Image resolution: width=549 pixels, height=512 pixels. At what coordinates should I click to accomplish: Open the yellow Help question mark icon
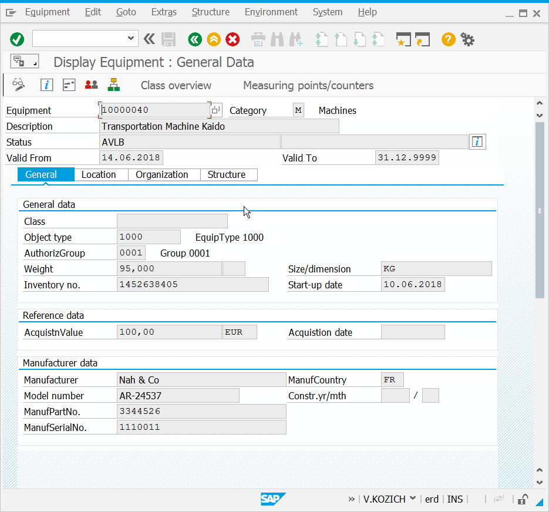(x=448, y=39)
